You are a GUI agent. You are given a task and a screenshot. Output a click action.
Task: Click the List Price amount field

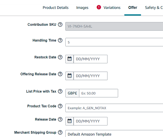98,93
